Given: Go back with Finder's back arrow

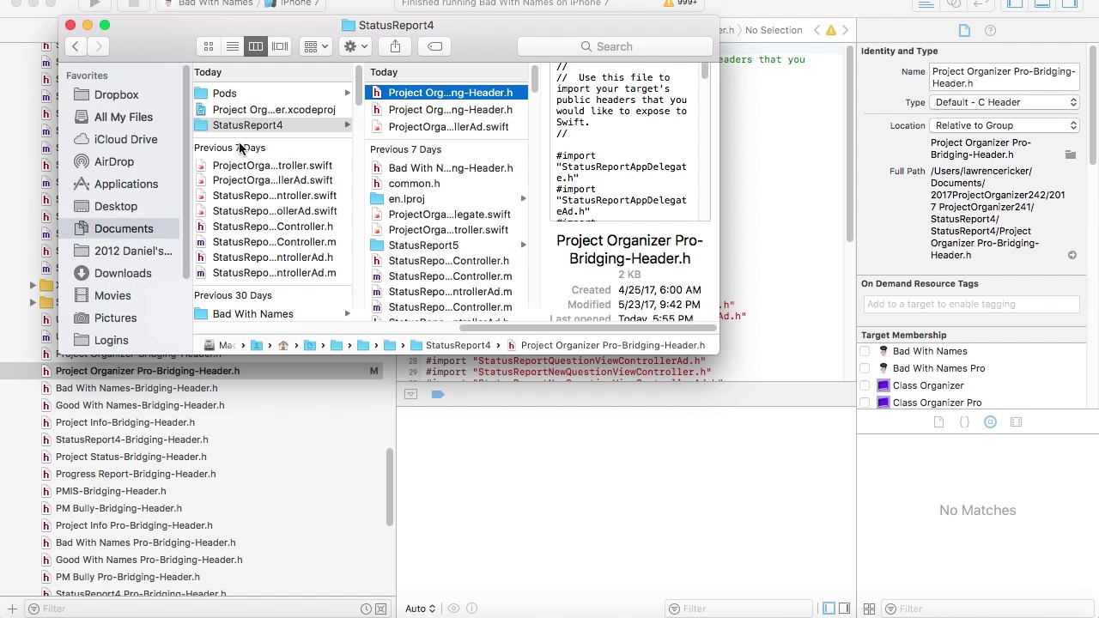Looking at the screenshot, I should pyautogui.click(x=76, y=46).
